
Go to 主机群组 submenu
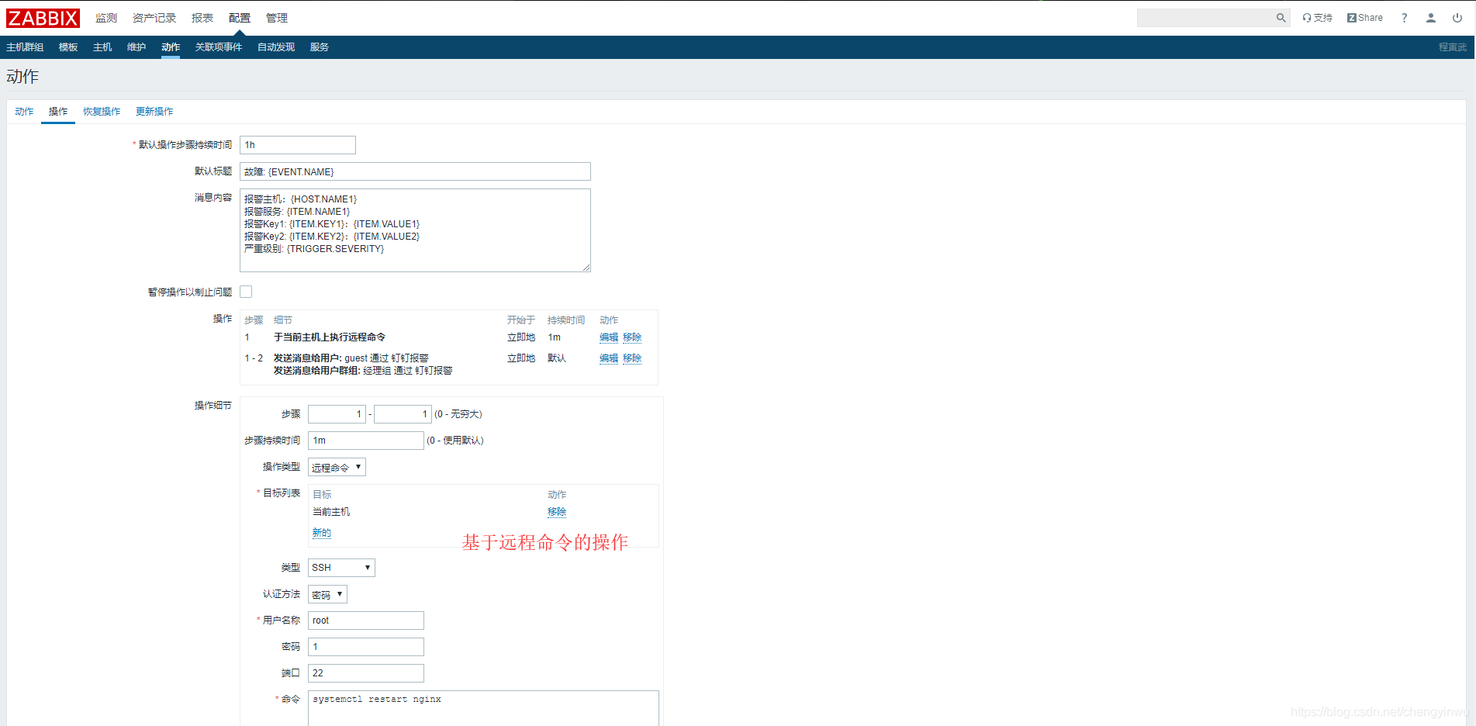click(x=25, y=47)
